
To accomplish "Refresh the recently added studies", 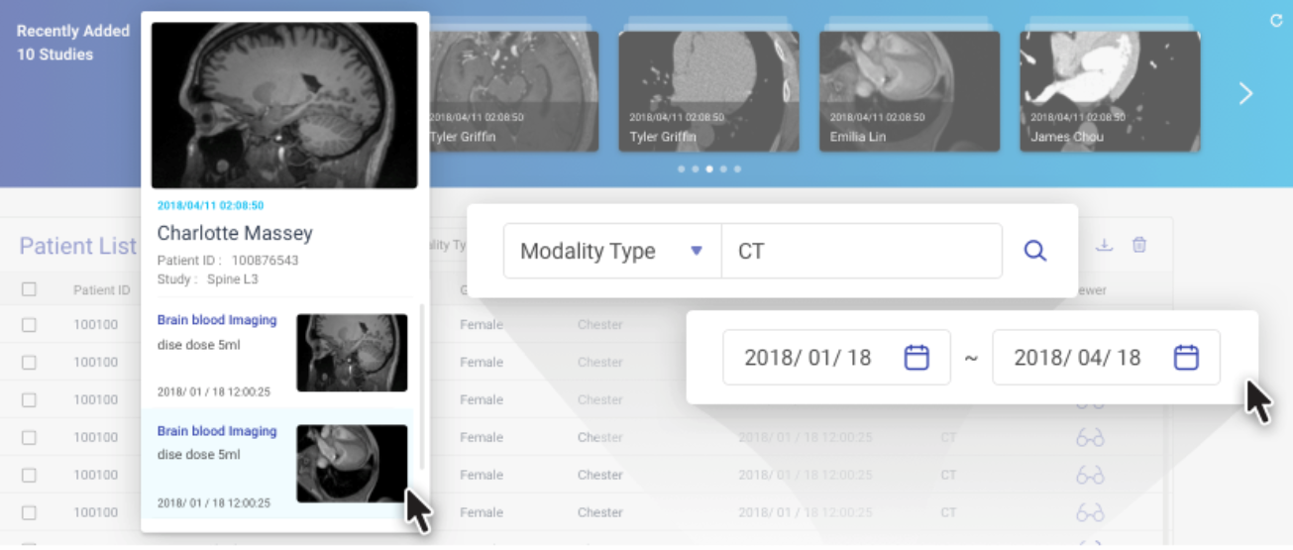I will [x=1276, y=20].
